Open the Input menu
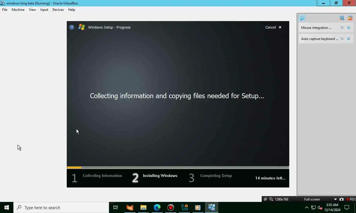The image size is (356, 213). point(44,10)
